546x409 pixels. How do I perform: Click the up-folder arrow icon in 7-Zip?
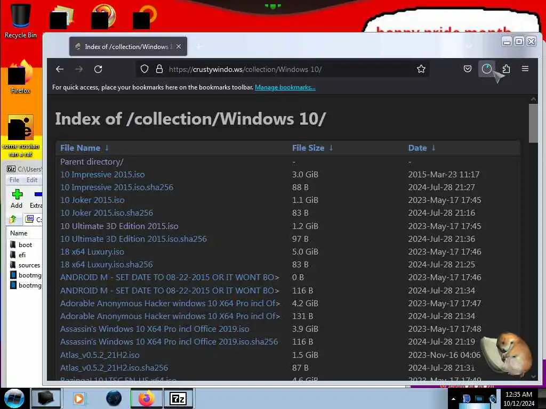pos(13,219)
